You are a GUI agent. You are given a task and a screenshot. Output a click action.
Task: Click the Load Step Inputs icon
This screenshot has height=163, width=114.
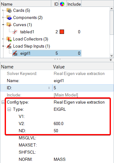[9, 46]
